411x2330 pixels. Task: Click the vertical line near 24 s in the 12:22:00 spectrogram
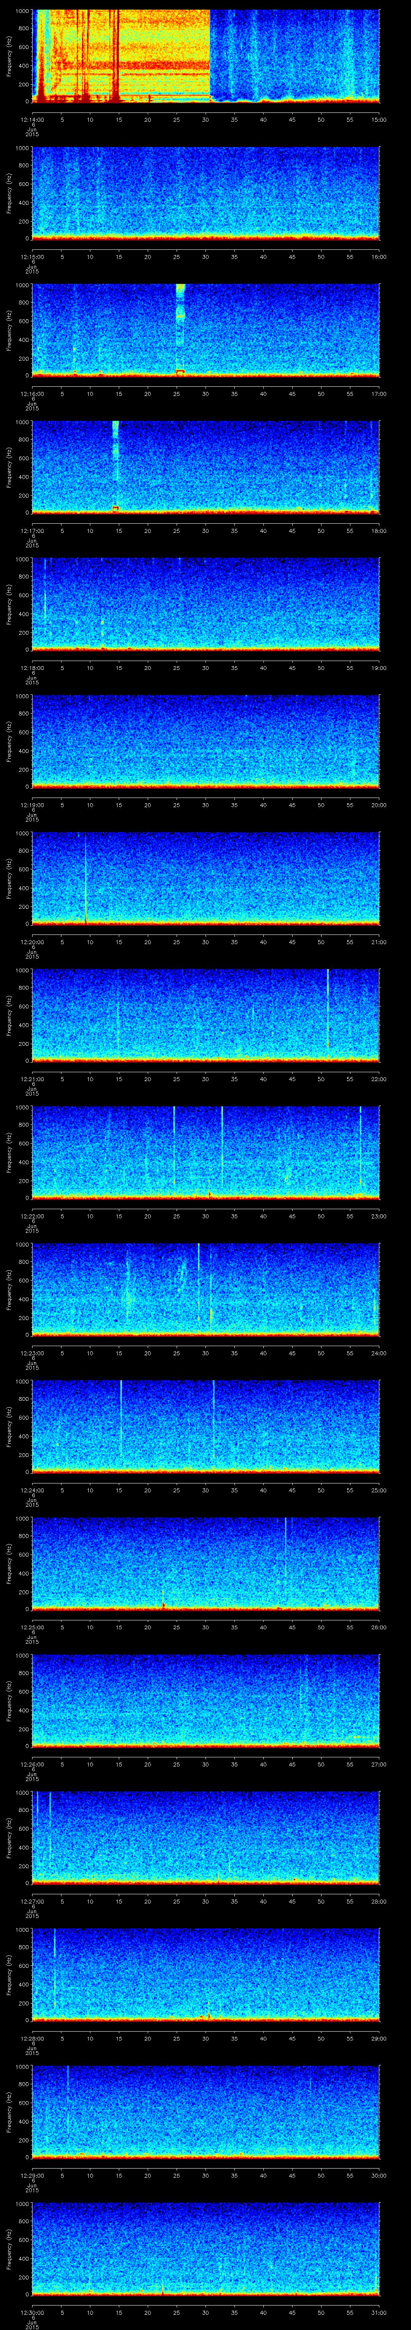[173, 1146]
